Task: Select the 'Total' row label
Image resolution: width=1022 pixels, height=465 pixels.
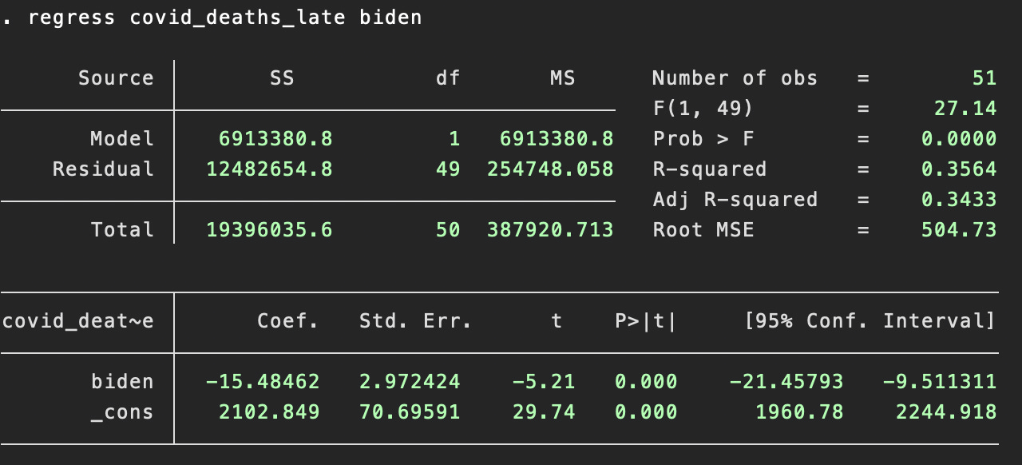Action: 122,230
